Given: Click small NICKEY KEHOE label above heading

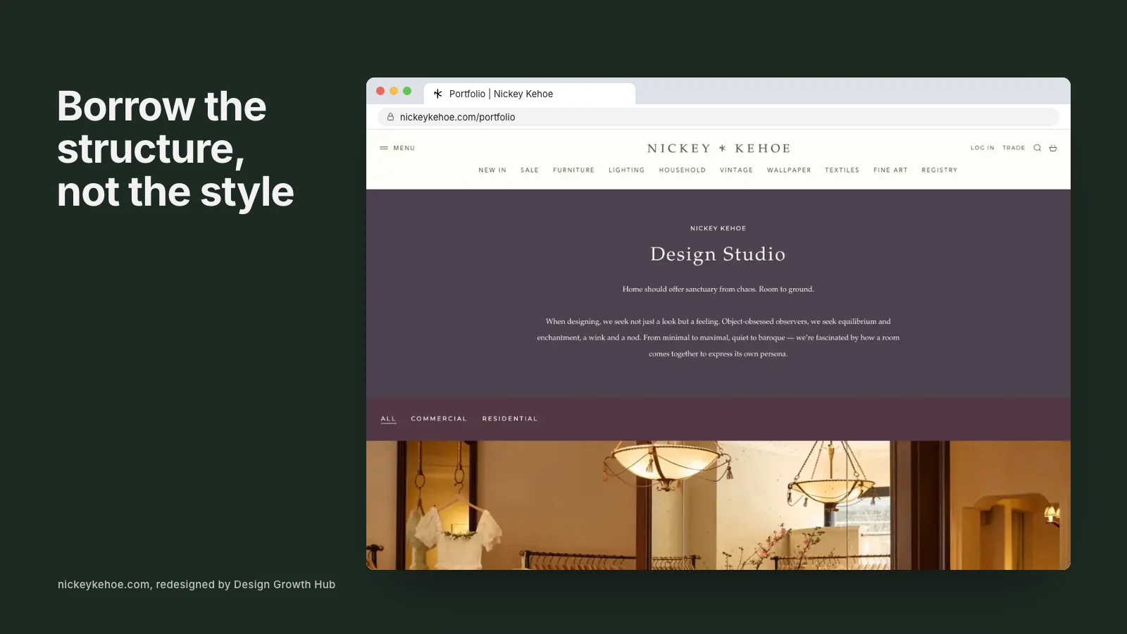Looking at the screenshot, I should (x=718, y=228).
